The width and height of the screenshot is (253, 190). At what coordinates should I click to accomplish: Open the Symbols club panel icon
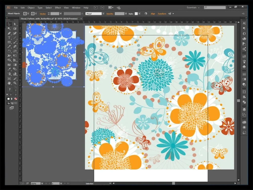(244, 67)
